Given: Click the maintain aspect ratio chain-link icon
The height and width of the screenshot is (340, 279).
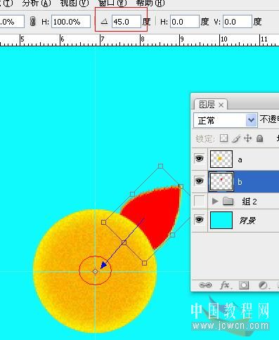Looking at the screenshot, I should click(x=33, y=22).
